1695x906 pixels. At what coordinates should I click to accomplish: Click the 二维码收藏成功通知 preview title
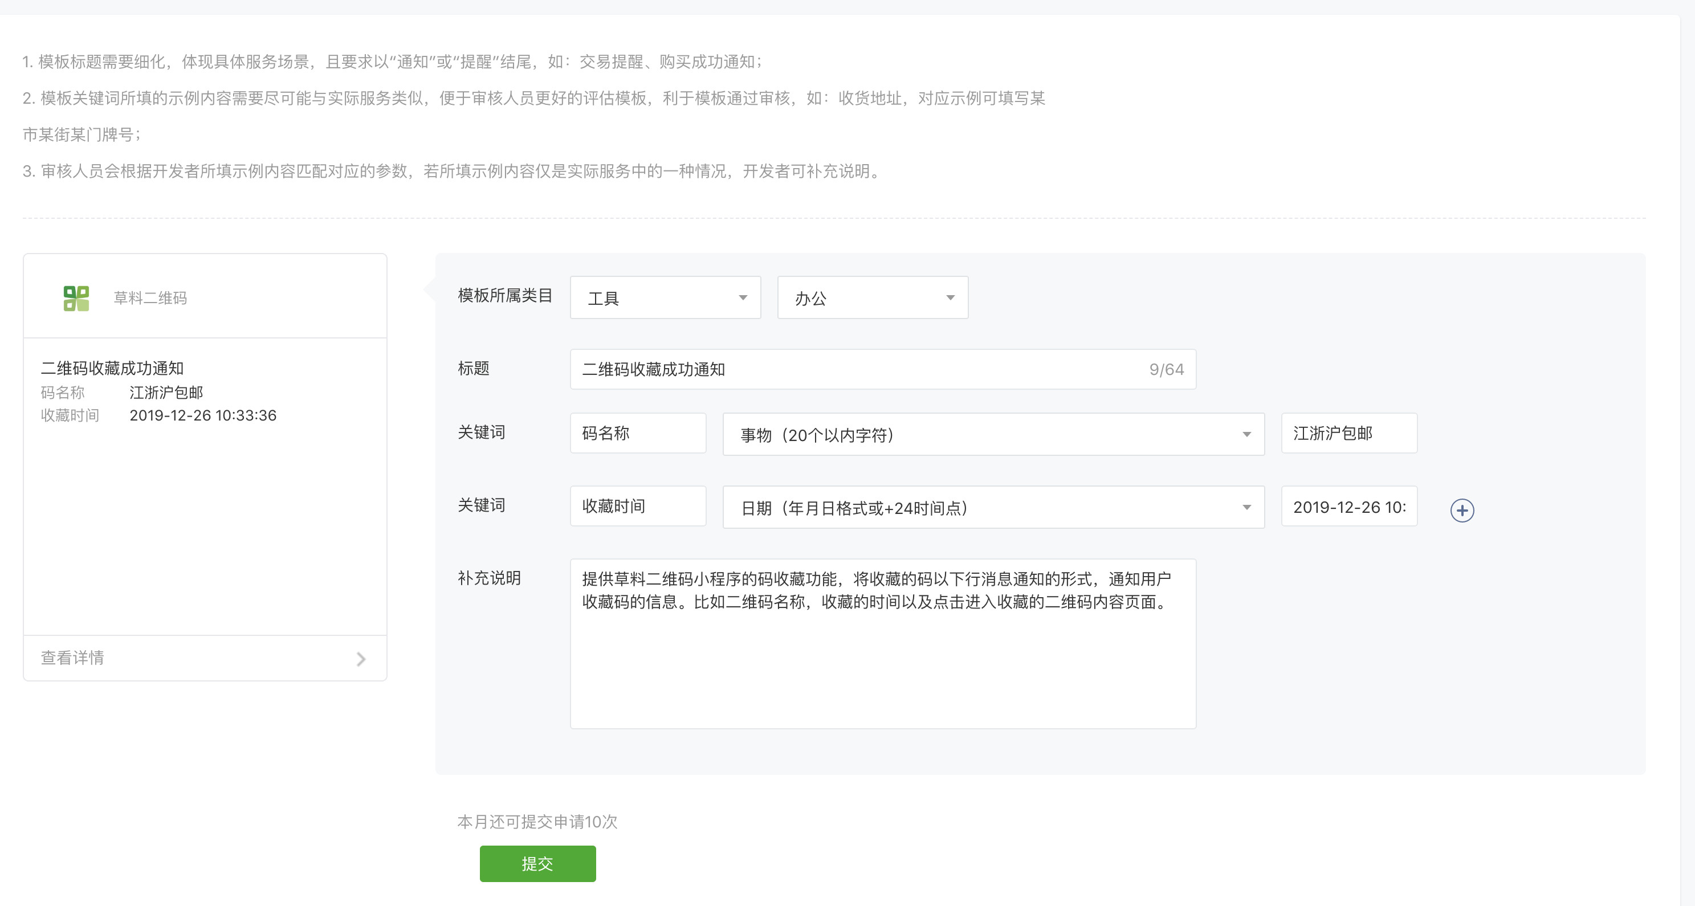112,368
